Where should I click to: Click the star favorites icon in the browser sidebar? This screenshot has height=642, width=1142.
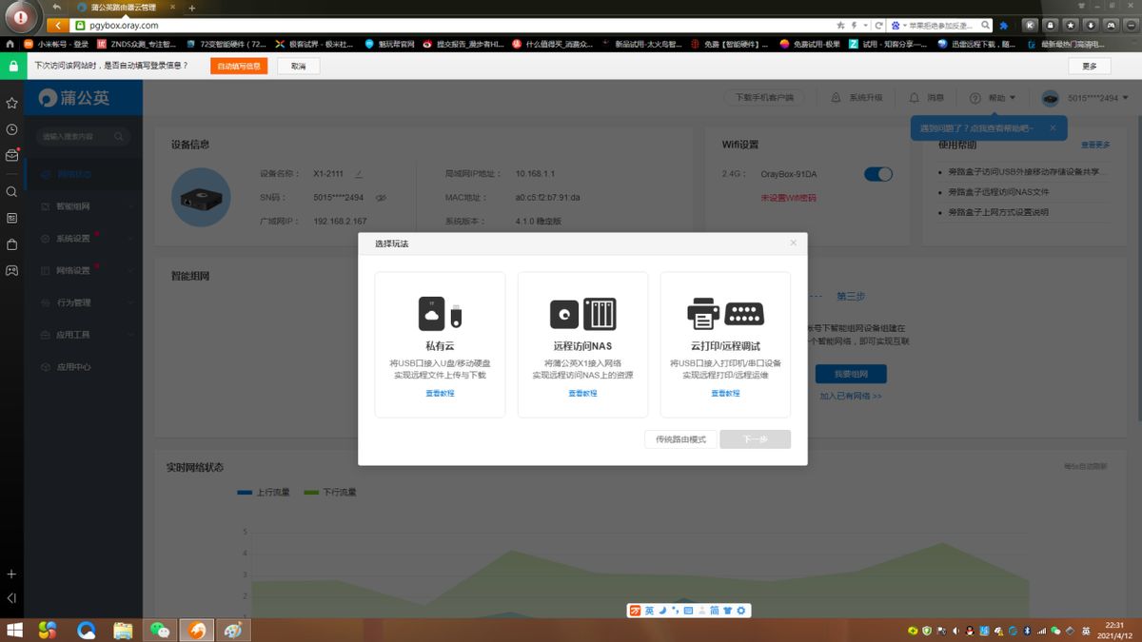(11, 103)
